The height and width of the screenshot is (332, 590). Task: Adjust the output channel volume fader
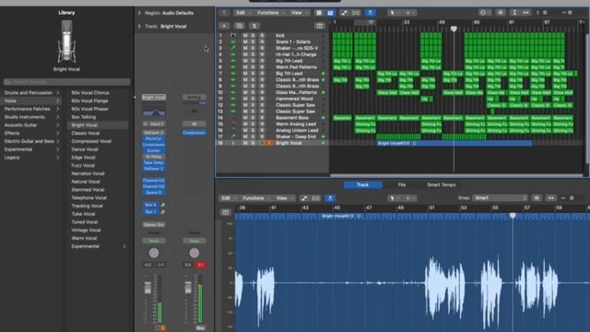tap(188, 288)
